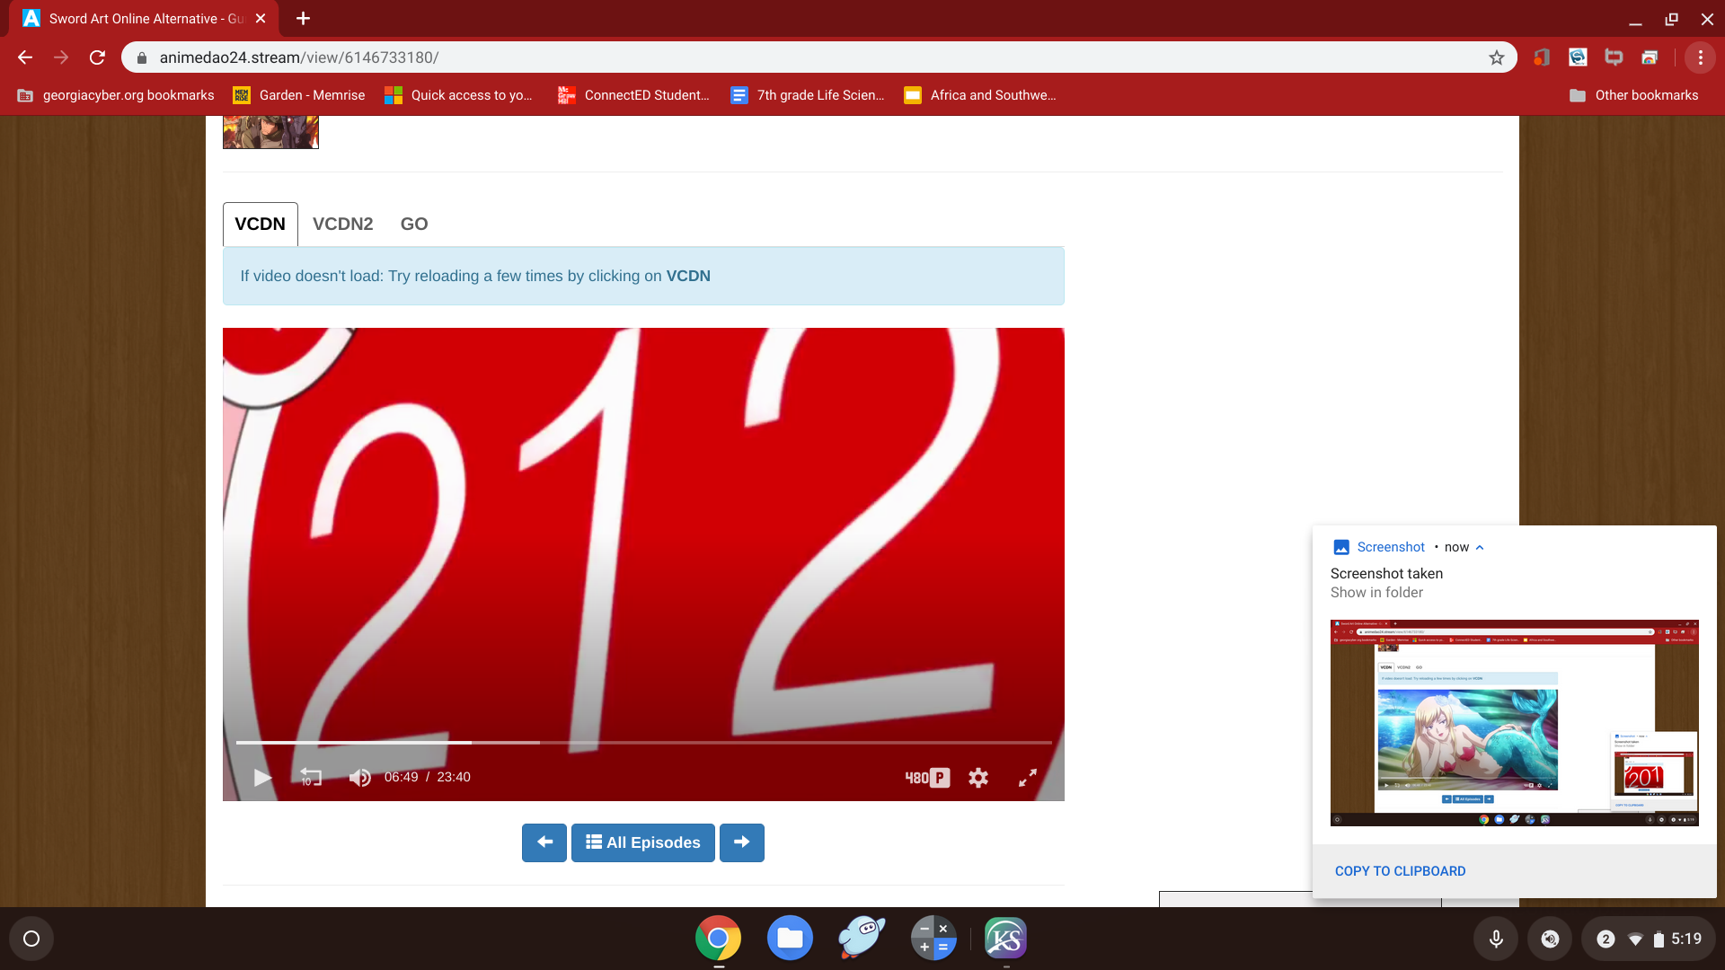Change the 480P quality setting
The height and width of the screenshot is (970, 1725).
(927, 778)
